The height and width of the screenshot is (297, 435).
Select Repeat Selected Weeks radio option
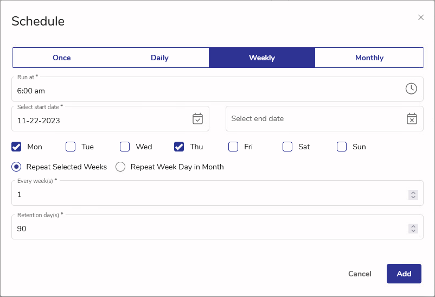(x=16, y=167)
